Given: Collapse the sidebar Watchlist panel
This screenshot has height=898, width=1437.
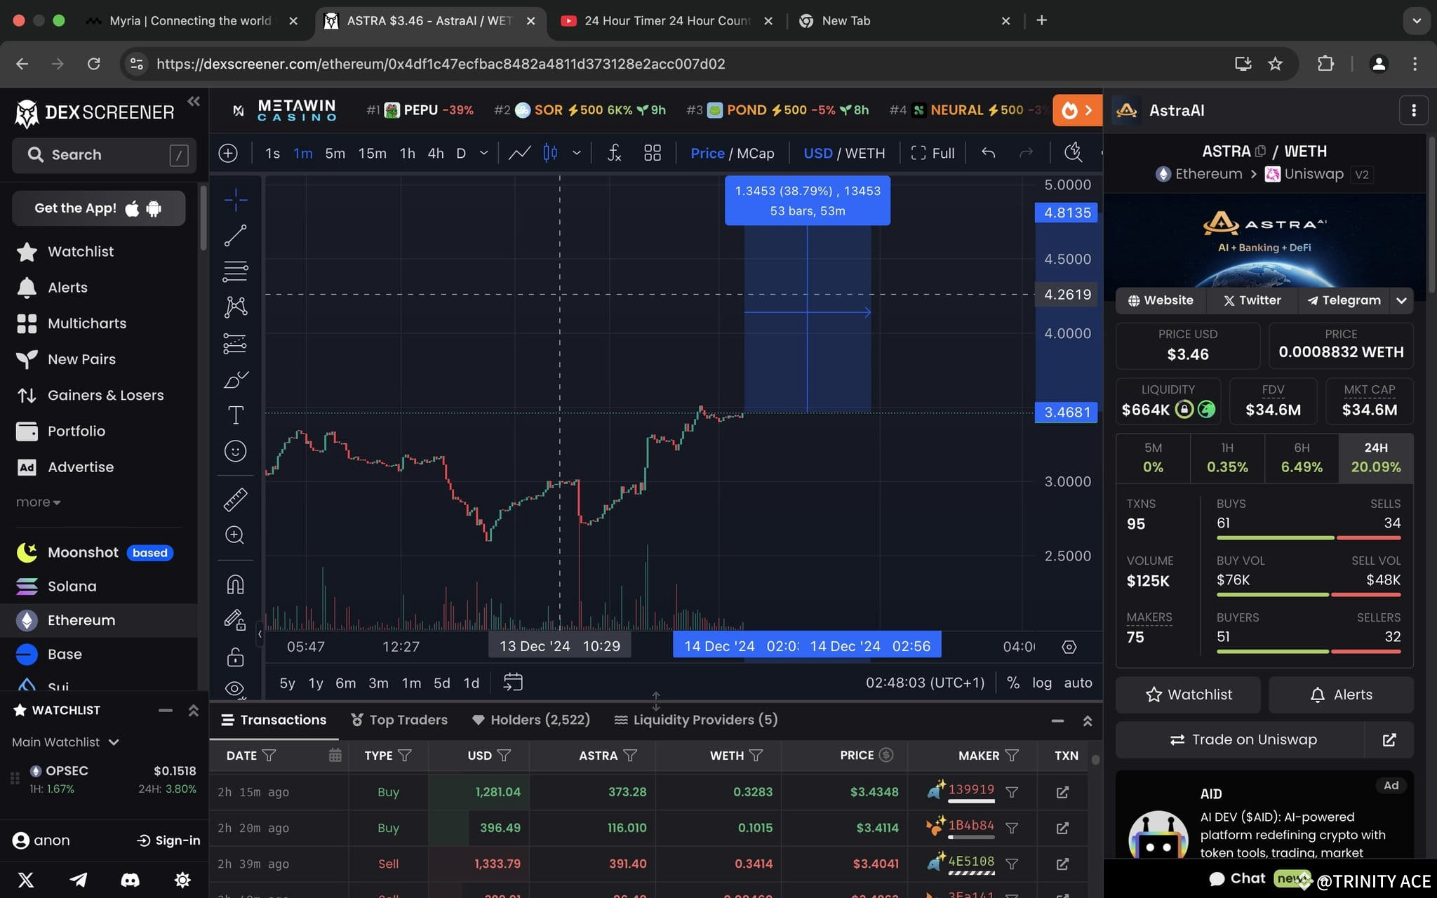Looking at the screenshot, I should pyautogui.click(x=166, y=711).
